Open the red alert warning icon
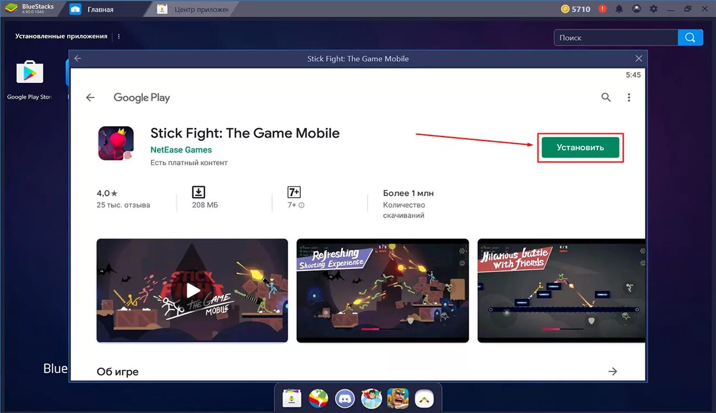716x413 pixels. 603,9
